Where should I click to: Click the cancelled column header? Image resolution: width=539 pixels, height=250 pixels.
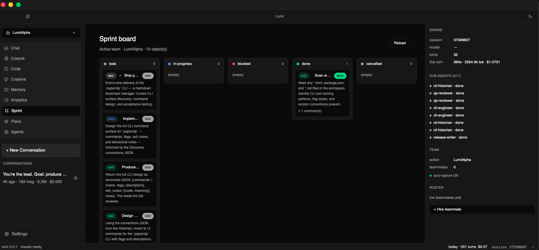(386, 64)
